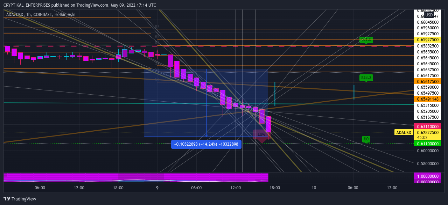Click the 0.66045000 price axis label
This screenshot has height=205, width=448.
[428, 22]
